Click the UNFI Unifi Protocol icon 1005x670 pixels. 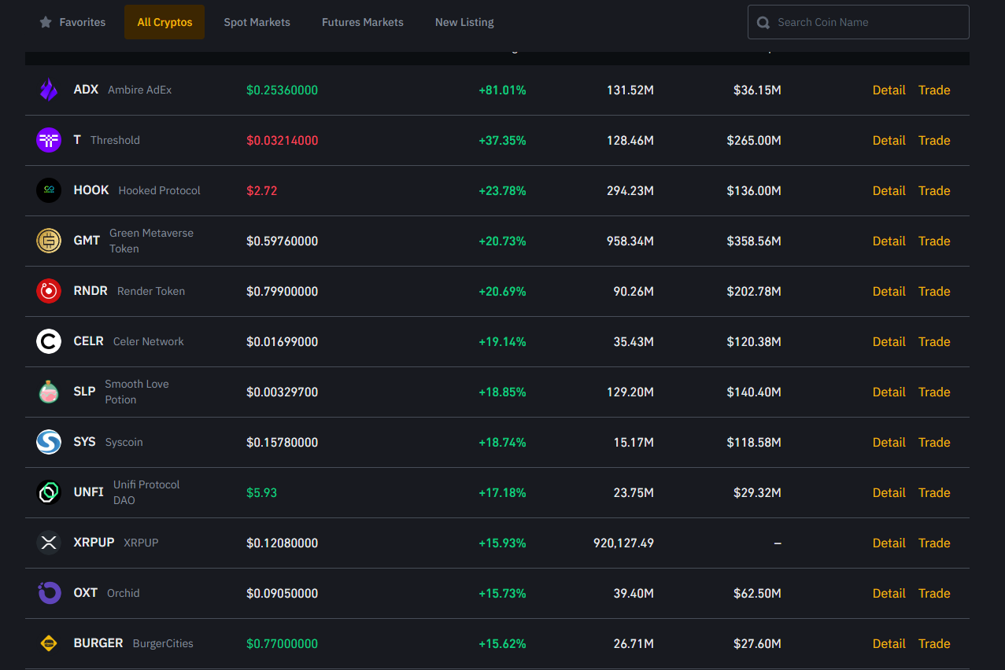(x=49, y=492)
